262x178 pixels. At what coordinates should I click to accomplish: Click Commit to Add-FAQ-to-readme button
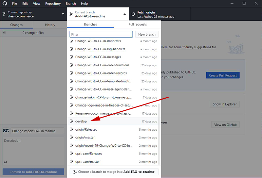tap(33, 172)
